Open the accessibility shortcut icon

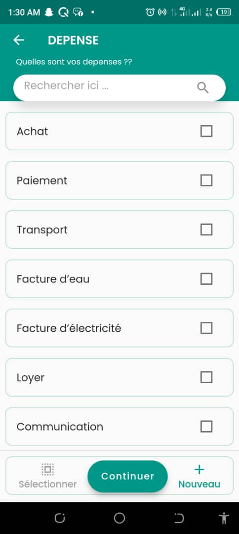(224, 518)
